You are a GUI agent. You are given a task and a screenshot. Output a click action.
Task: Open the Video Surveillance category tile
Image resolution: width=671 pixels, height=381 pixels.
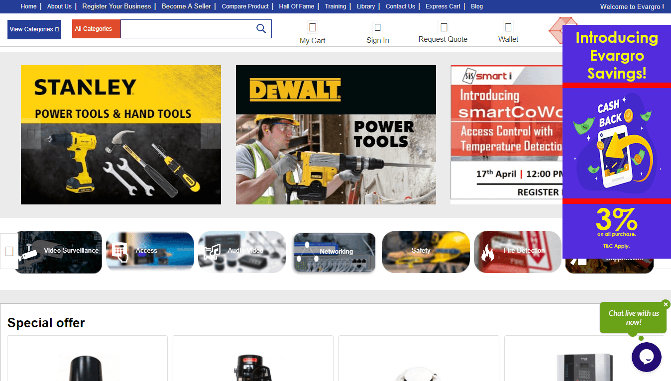[x=58, y=252]
